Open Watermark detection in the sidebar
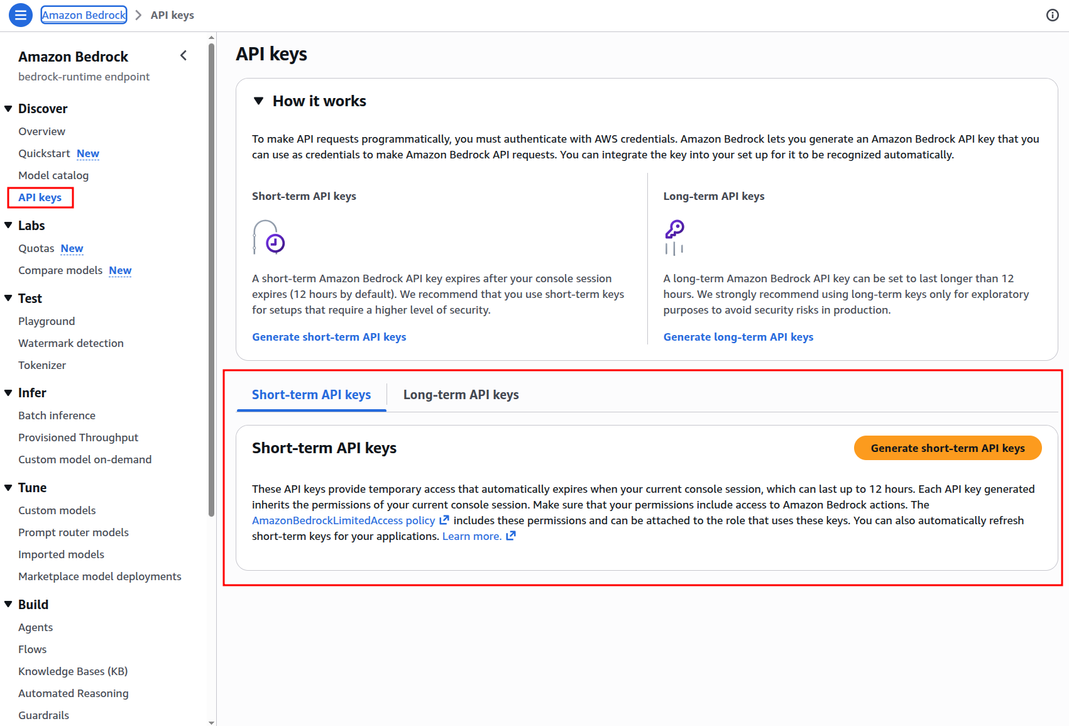 tap(71, 343)
